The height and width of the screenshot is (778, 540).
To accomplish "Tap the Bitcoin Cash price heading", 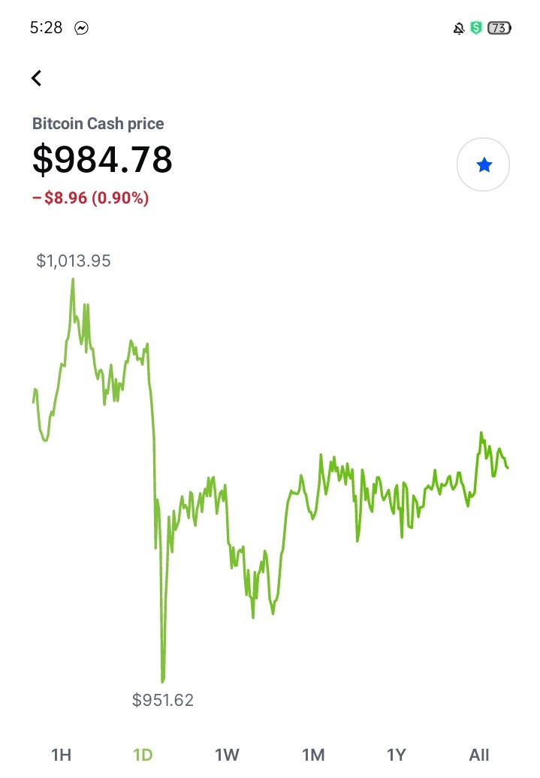I will point(98,124).
